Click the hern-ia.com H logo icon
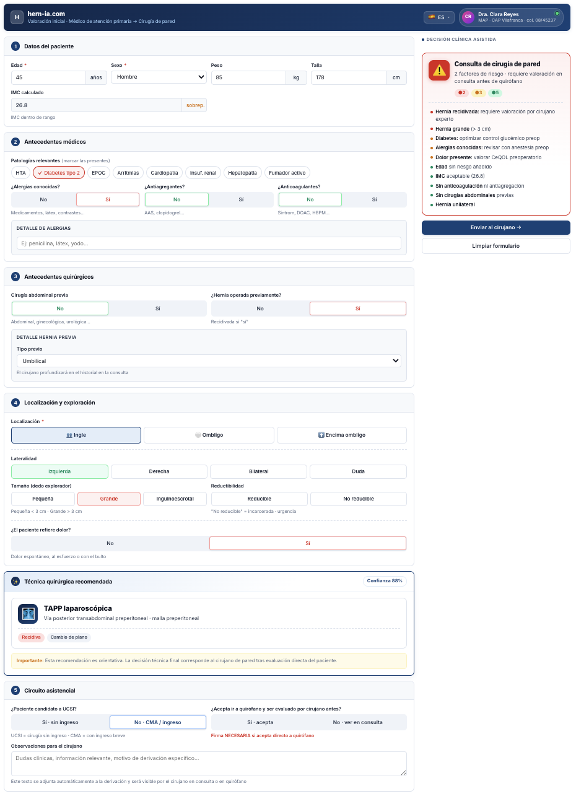Image resolution: width=576 pixels, height=796 pixels. 17,17
